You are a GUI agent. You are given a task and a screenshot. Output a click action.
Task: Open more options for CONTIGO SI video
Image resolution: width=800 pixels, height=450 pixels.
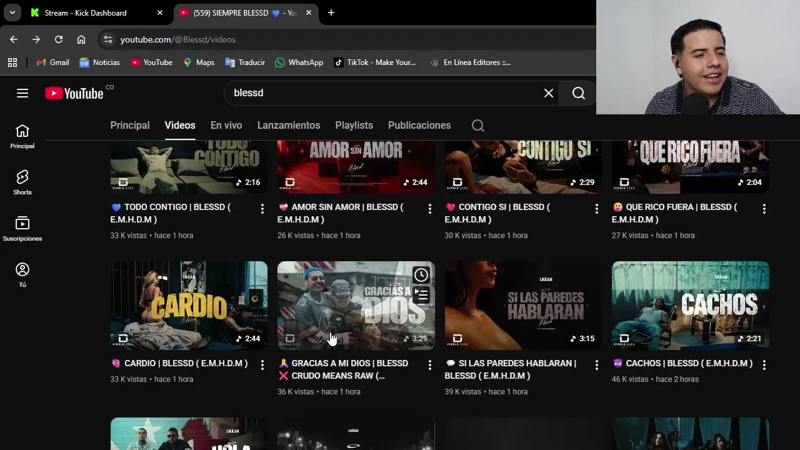click(x=597, y=209)
